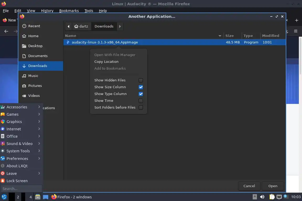The image size is (302, 201).
Task: Click the Open button in dialog
Action: (x=273, y=186)
